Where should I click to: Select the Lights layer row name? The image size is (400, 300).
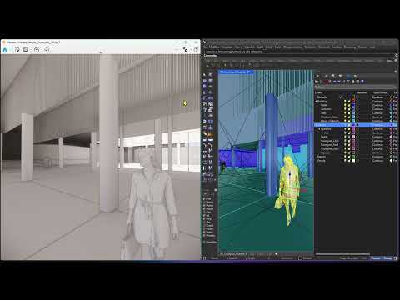[324, 137]
